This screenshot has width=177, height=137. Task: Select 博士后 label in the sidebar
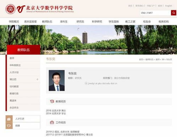pyautogui.click(x=13, y=79)
